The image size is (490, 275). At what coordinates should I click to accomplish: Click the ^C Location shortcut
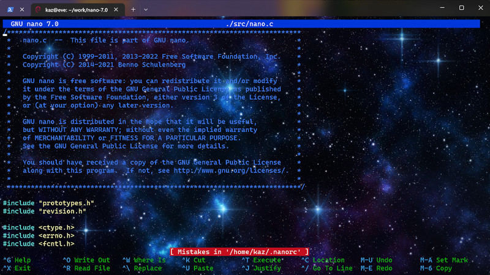323,260
